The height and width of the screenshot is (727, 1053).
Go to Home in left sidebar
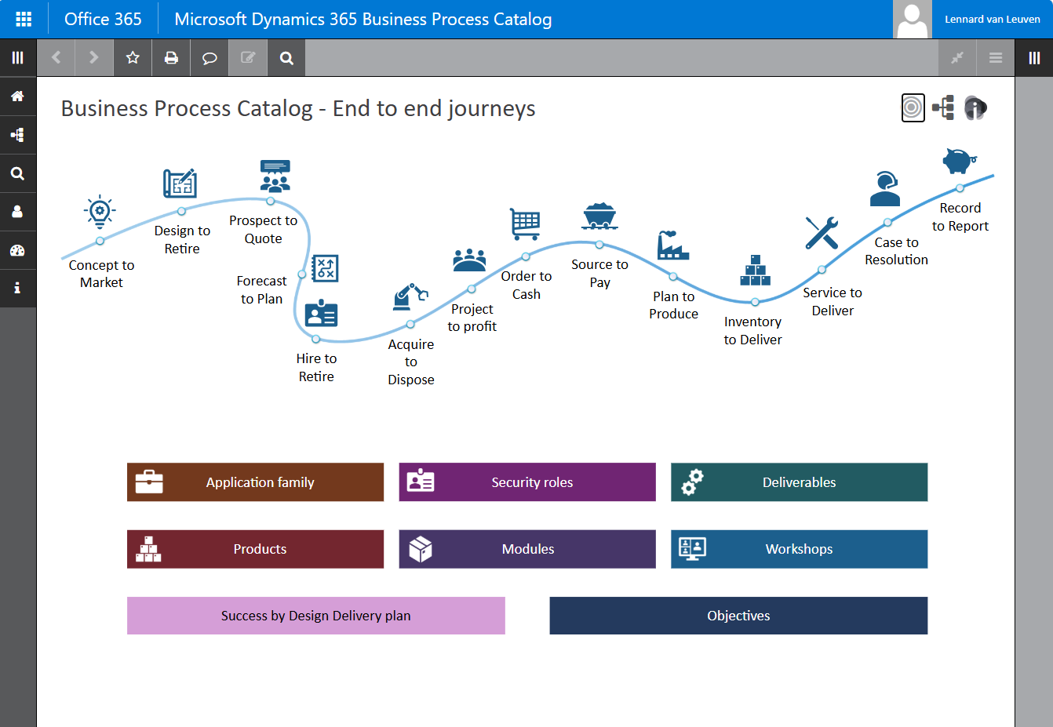coord(17,96)
